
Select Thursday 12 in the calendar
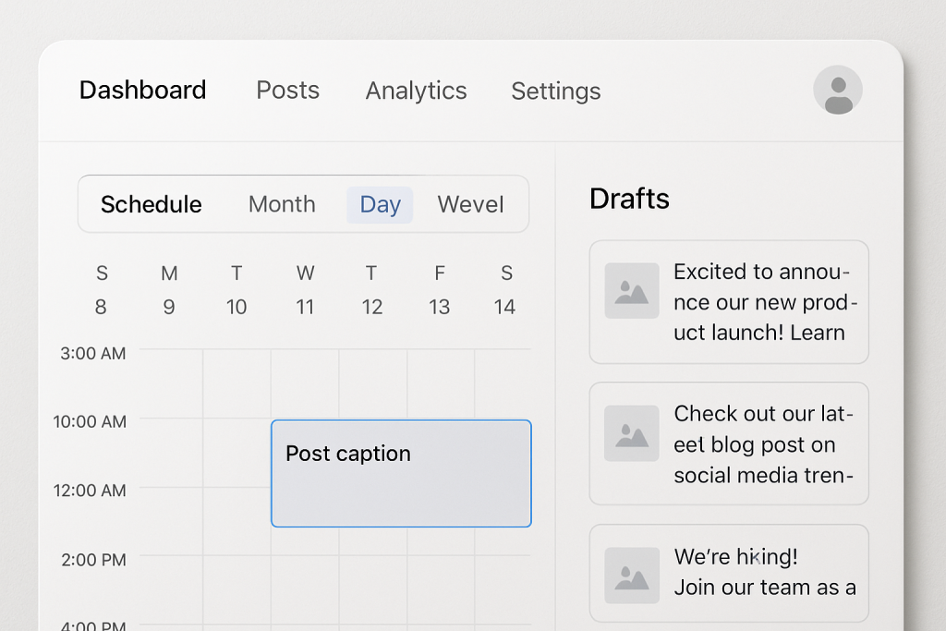tap(372, 290)
